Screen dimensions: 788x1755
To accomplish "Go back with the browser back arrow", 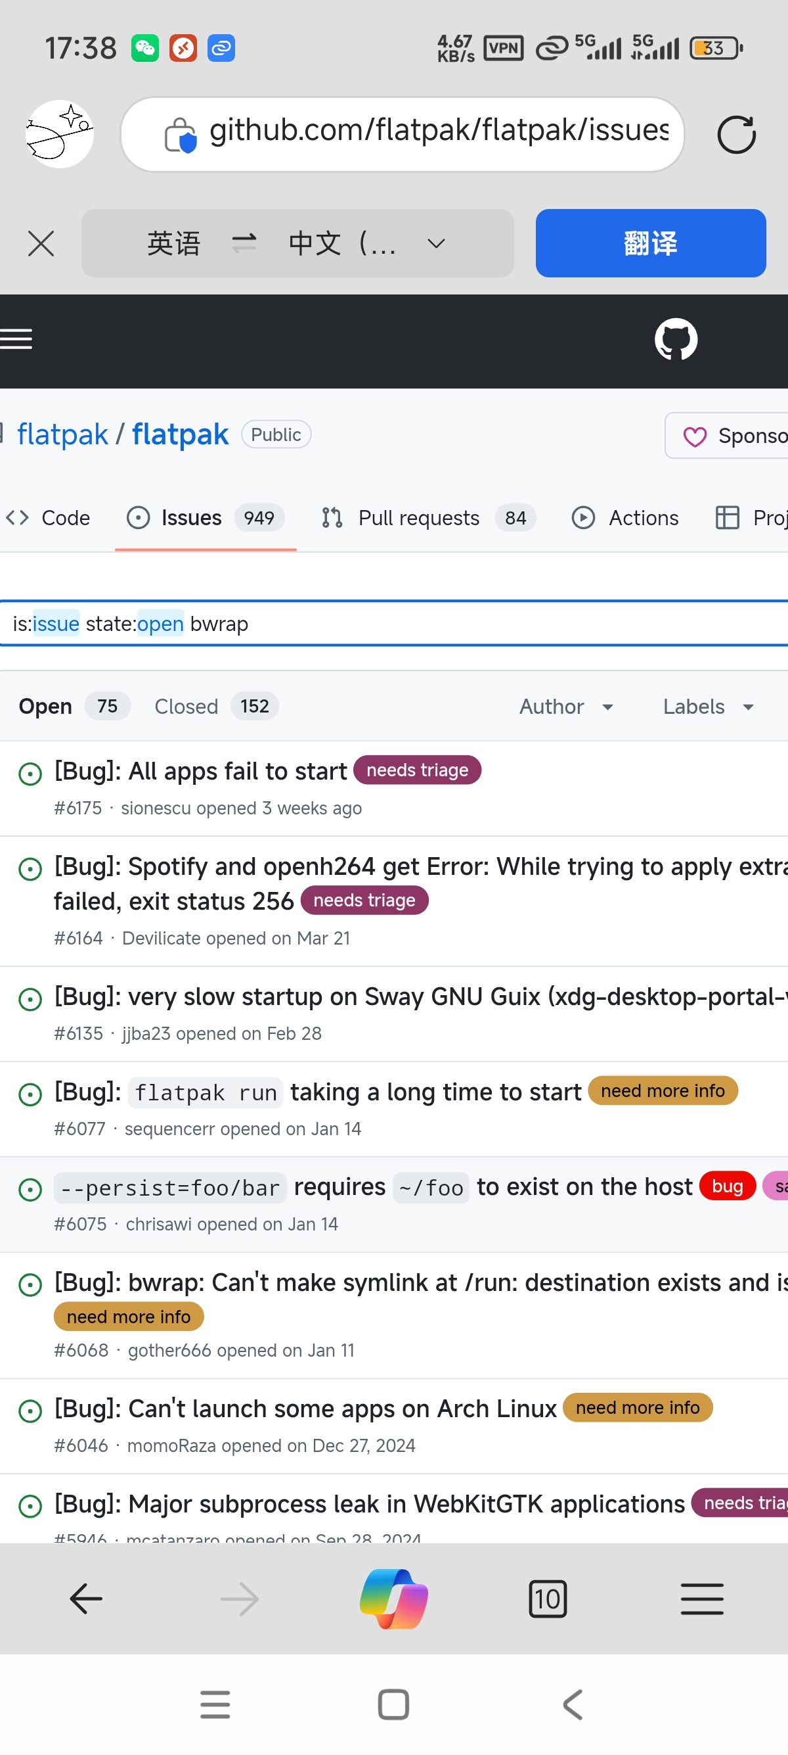I will coord(87,1599).
